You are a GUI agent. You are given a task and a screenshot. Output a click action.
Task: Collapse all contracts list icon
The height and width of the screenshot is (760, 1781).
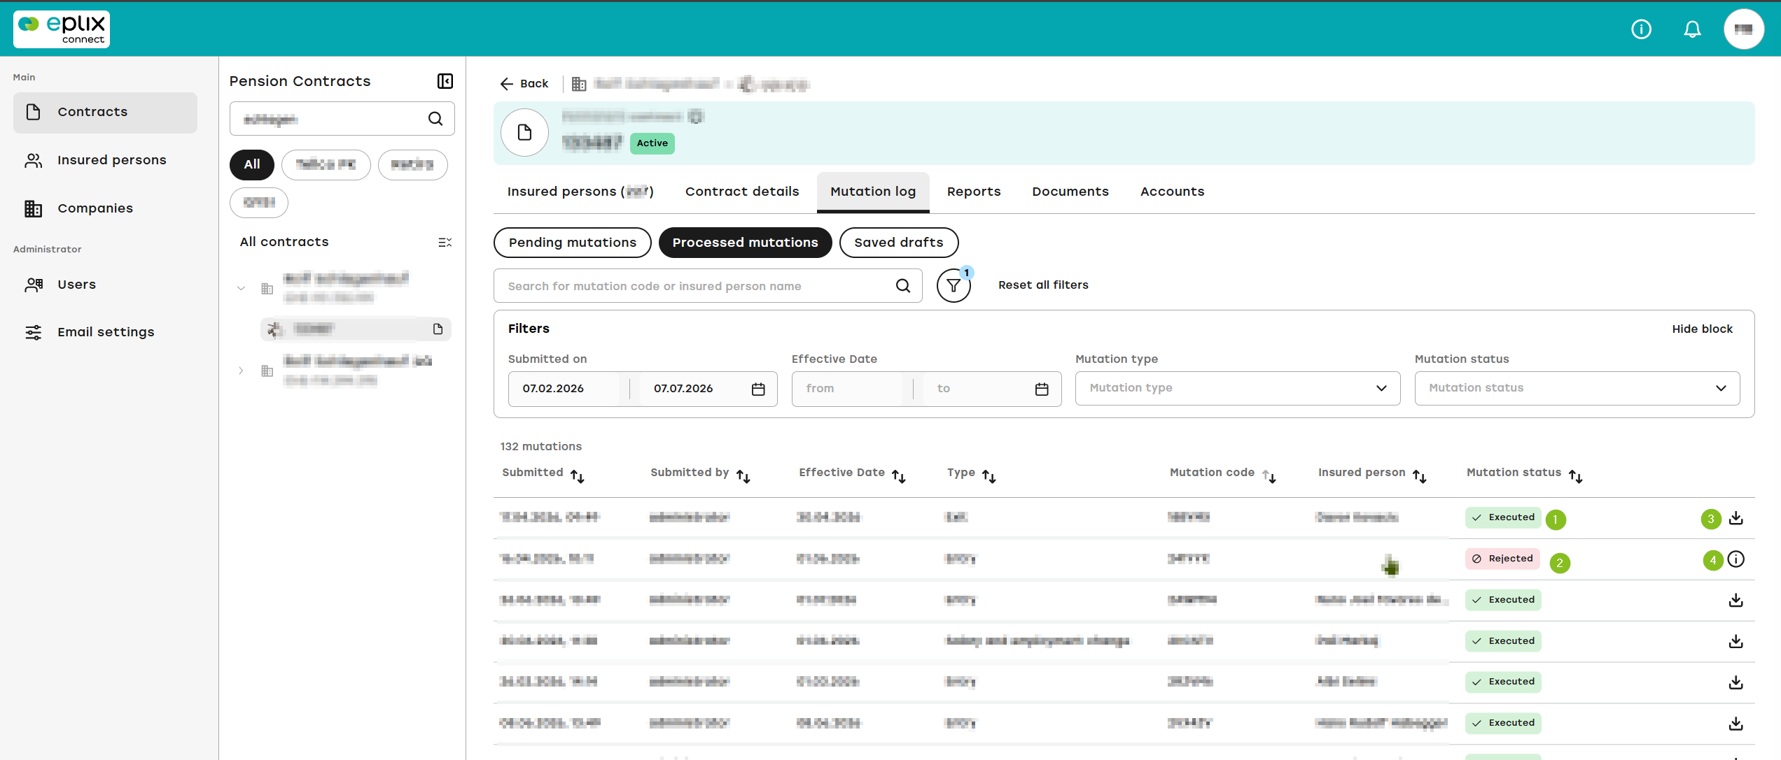(x=445, y=242)
